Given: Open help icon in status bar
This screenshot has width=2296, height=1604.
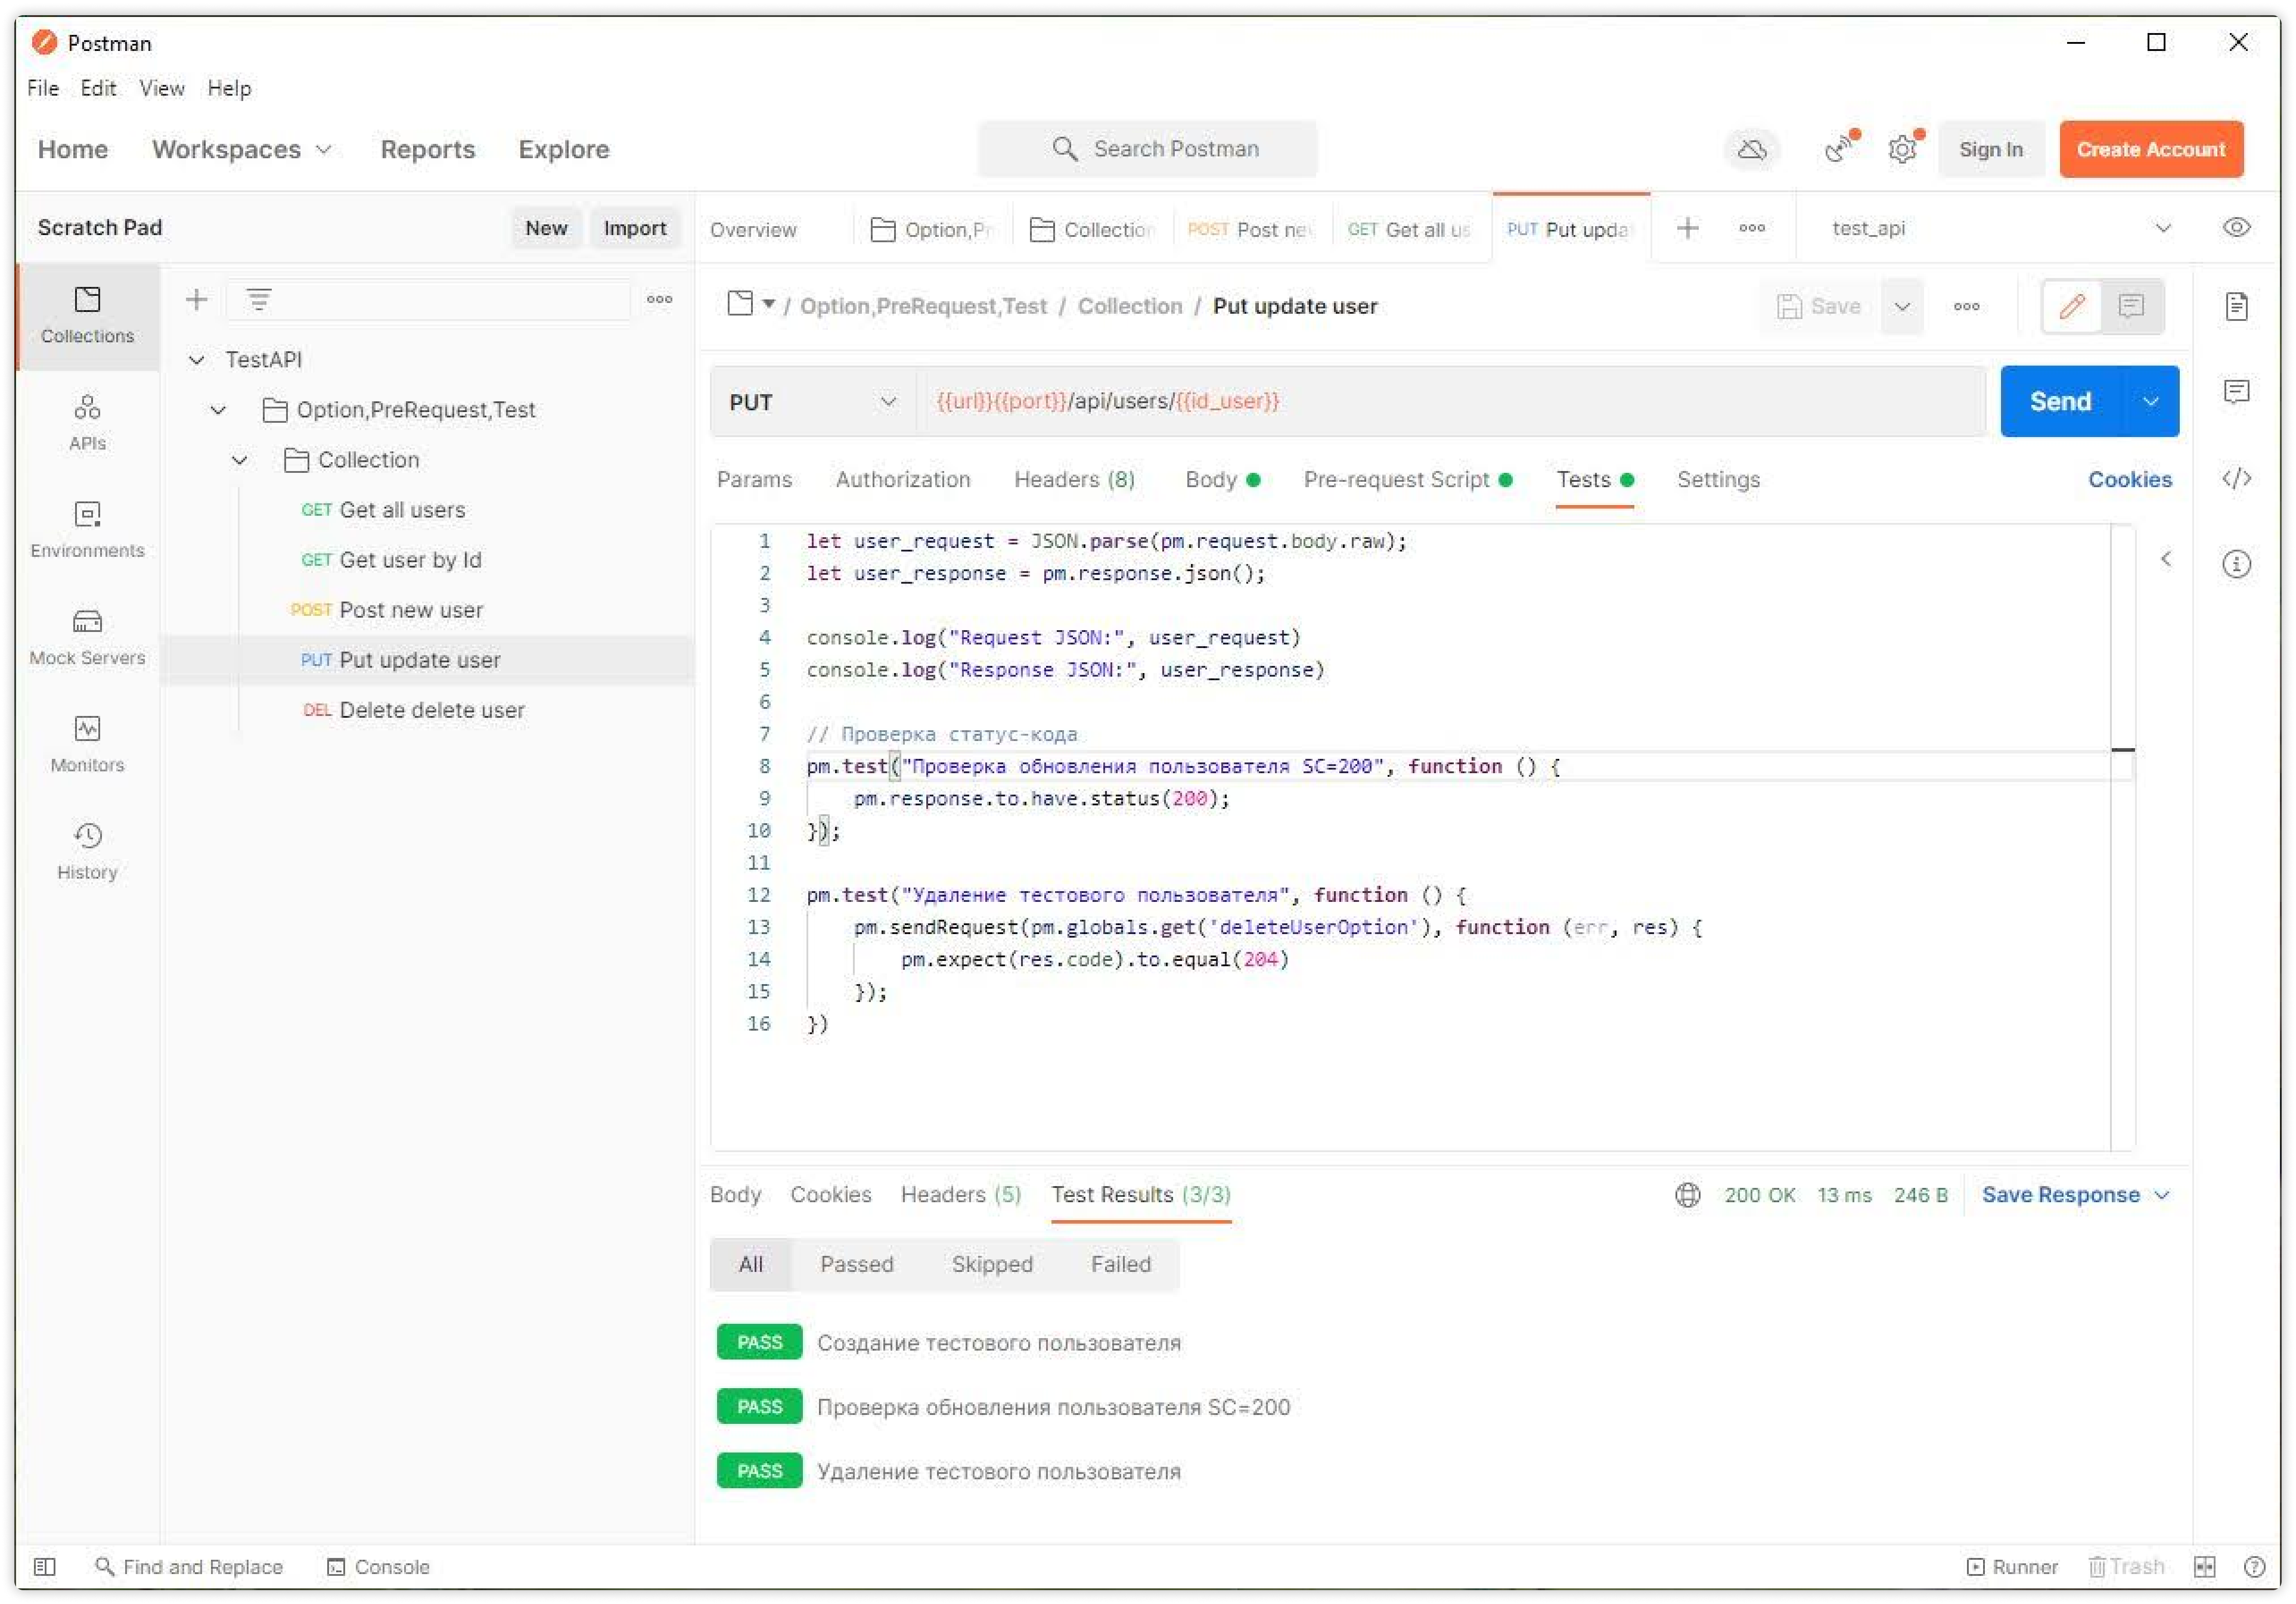Looking at the screenshot, I should coord(2254,1567).
